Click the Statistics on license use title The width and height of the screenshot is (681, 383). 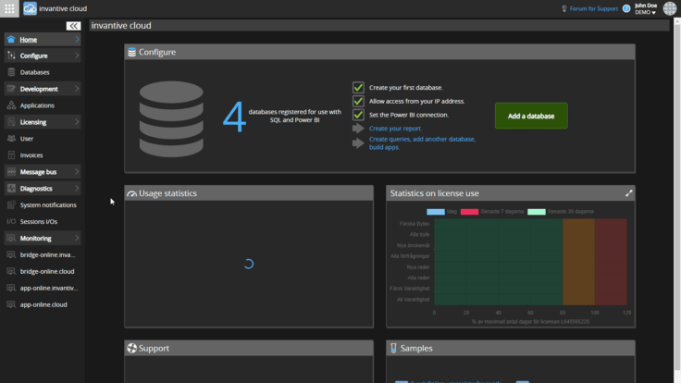point(434,193)
